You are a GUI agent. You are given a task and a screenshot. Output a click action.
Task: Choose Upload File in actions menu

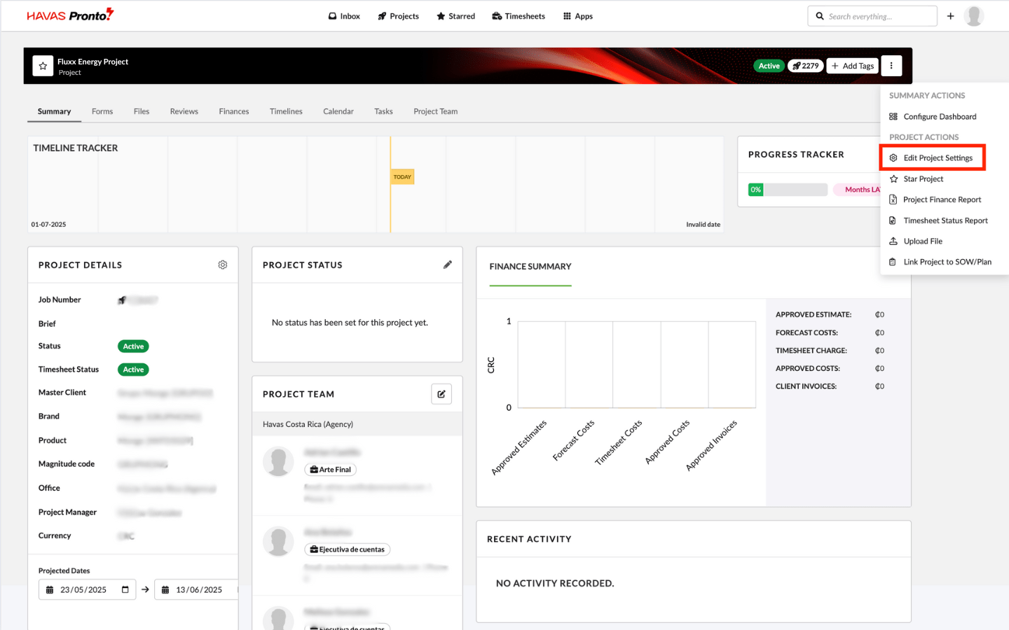[916, 241]
